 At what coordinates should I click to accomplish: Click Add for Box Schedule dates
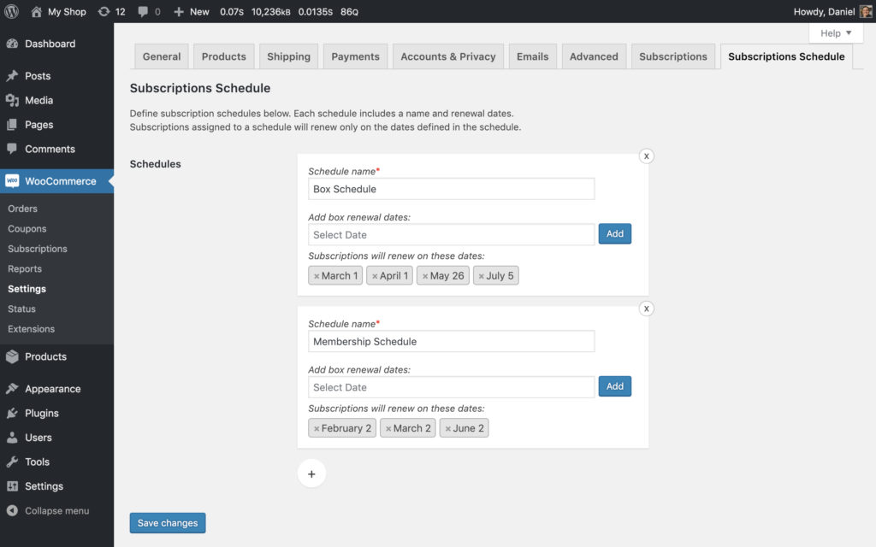click(614, 234)
